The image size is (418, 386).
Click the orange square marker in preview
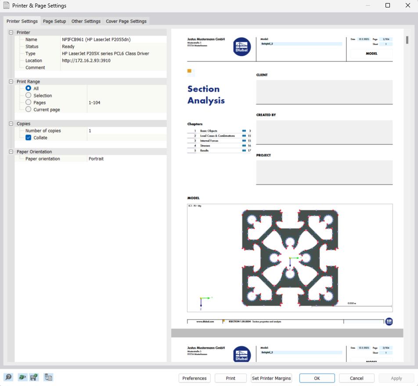189,71
